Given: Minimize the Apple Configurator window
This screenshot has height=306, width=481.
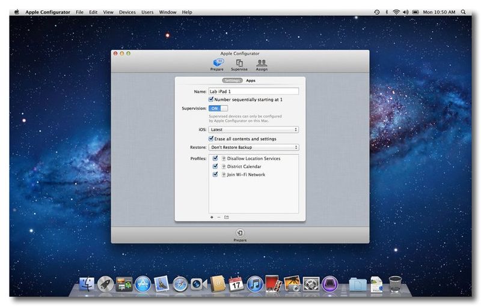Looking at the screenshot, I should coord(122,53).
